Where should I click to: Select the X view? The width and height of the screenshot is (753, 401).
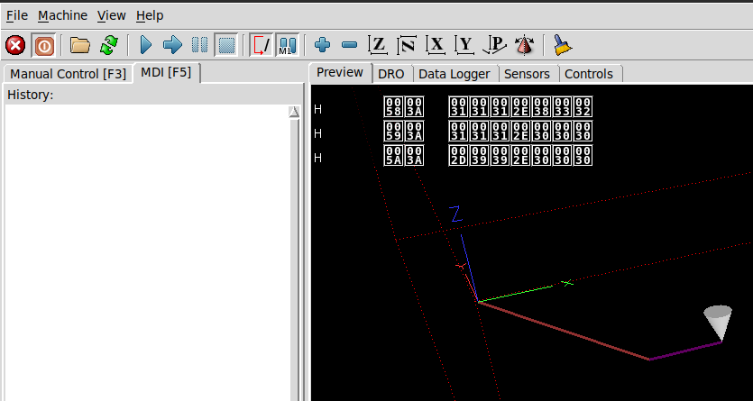(x=436, y=45)
